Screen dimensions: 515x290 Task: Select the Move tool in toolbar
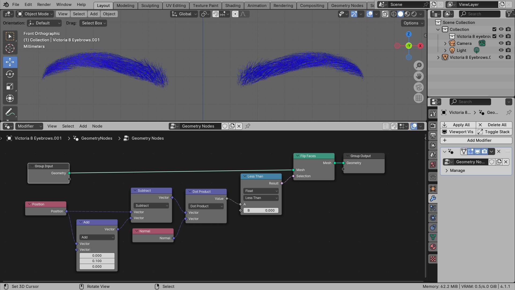(10, 62)
